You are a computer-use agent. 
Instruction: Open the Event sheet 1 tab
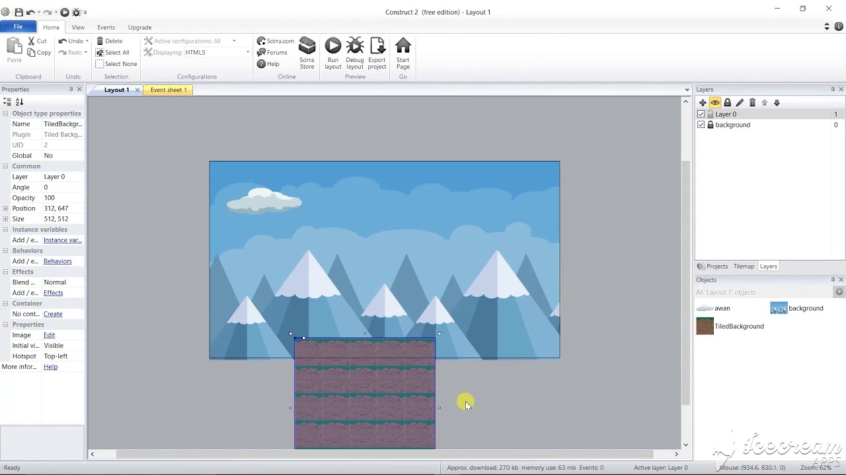click(x=169, y=90)
